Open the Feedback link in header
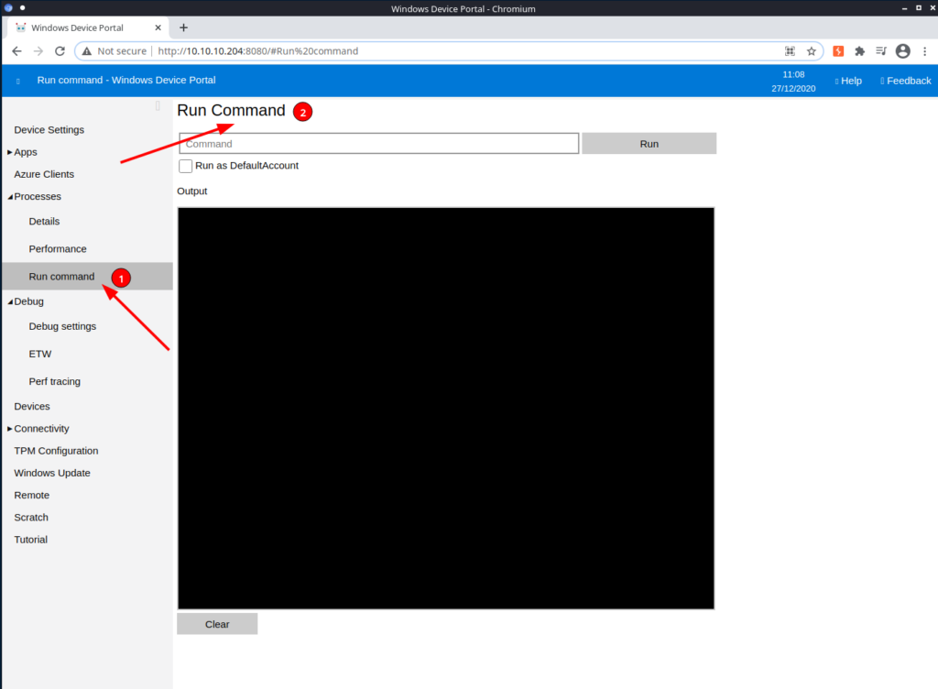This screenshot has height=689, width=938. 906,81
